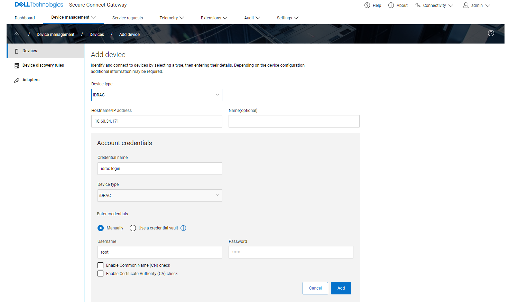Click the home breadcrumb icon
This screenshot has width=518, height=302.
click(16, 34)
